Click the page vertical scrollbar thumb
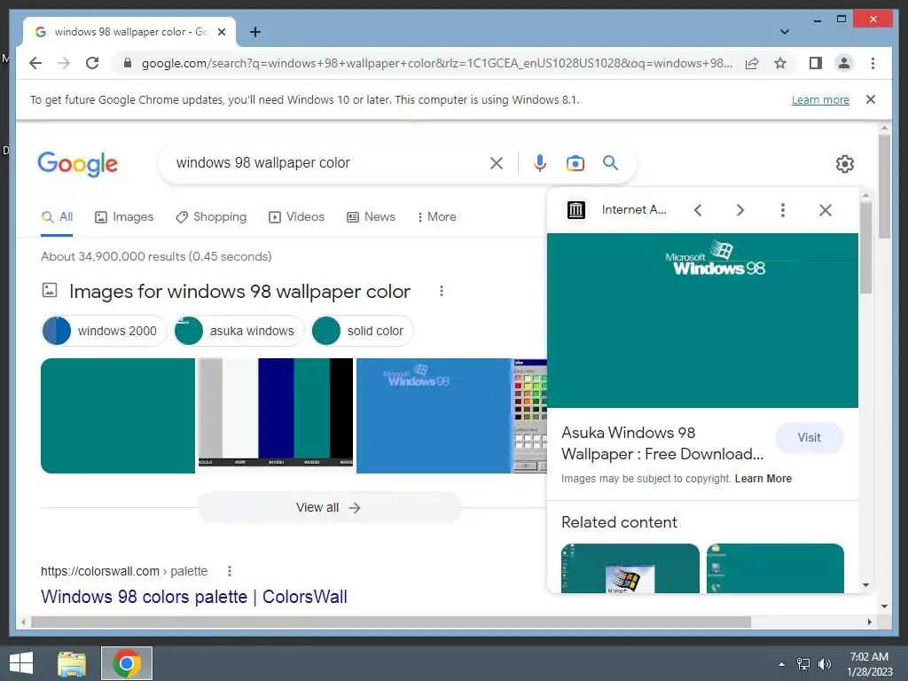 point(884,186)
